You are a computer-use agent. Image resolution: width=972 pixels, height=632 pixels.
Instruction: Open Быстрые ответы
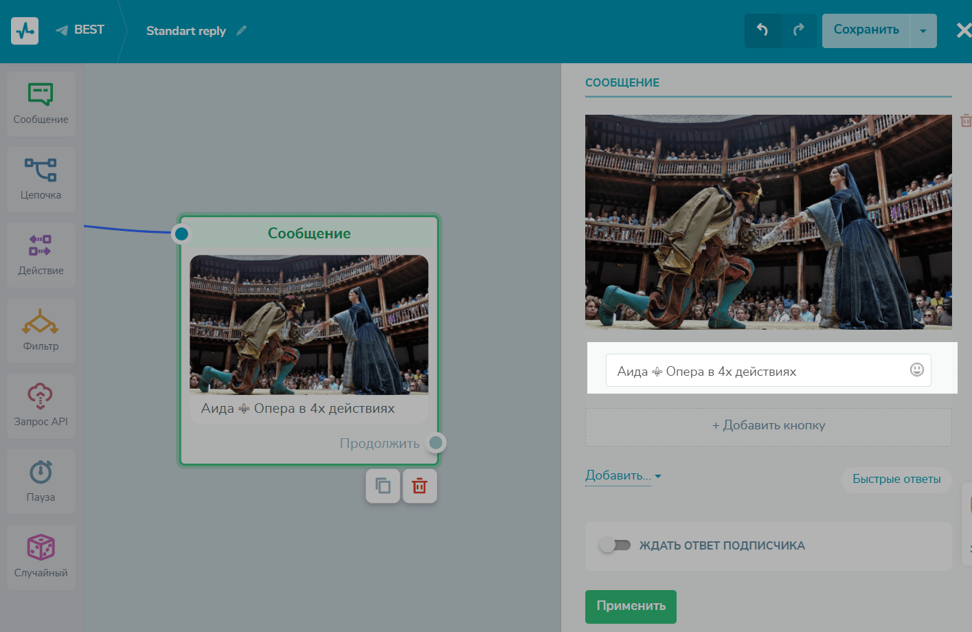point(896,479)
